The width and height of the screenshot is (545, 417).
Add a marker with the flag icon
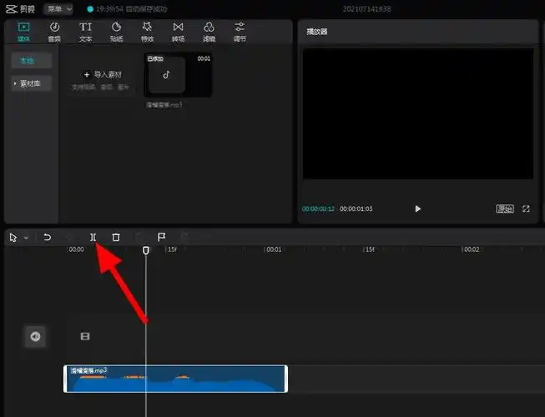[162, 238]
